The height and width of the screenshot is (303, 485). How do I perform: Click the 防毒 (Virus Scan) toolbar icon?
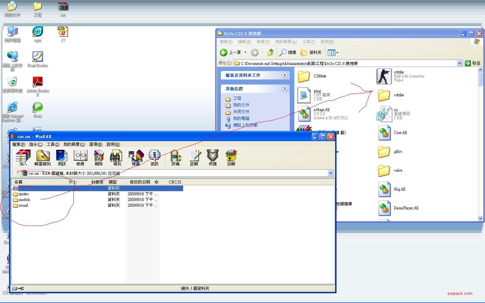[175, 157]
